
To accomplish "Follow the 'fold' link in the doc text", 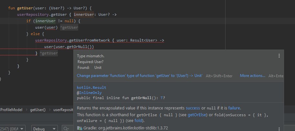I will tap(138, 120).
